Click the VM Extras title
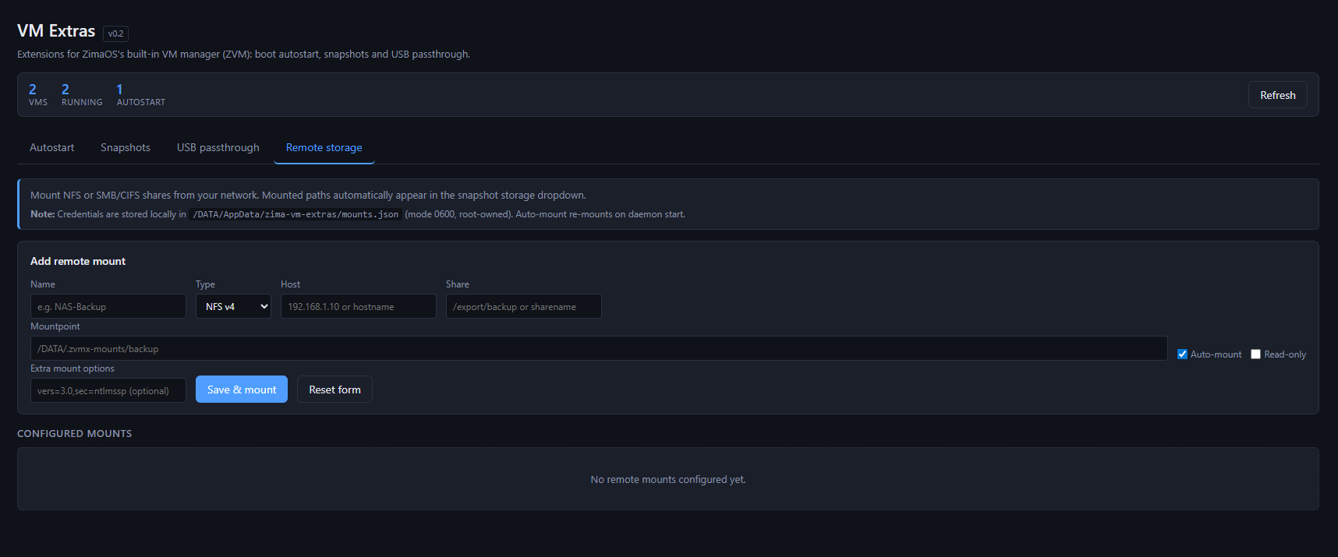The image size is (1338, 557). (56, 31)
